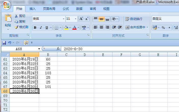
Task: Select cell B64 containing 103
Action: click(x=48, y=73)
